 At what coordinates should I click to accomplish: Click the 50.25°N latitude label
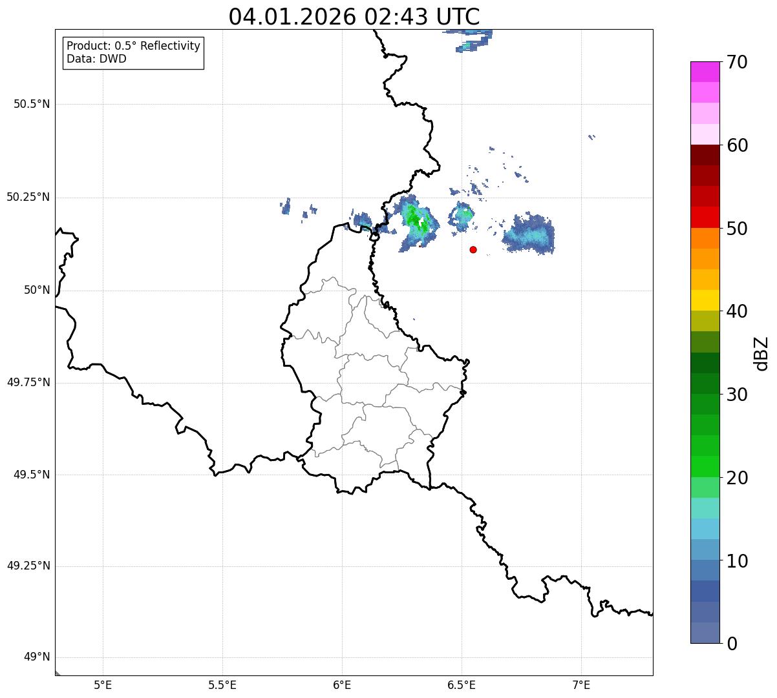point(28,197)
